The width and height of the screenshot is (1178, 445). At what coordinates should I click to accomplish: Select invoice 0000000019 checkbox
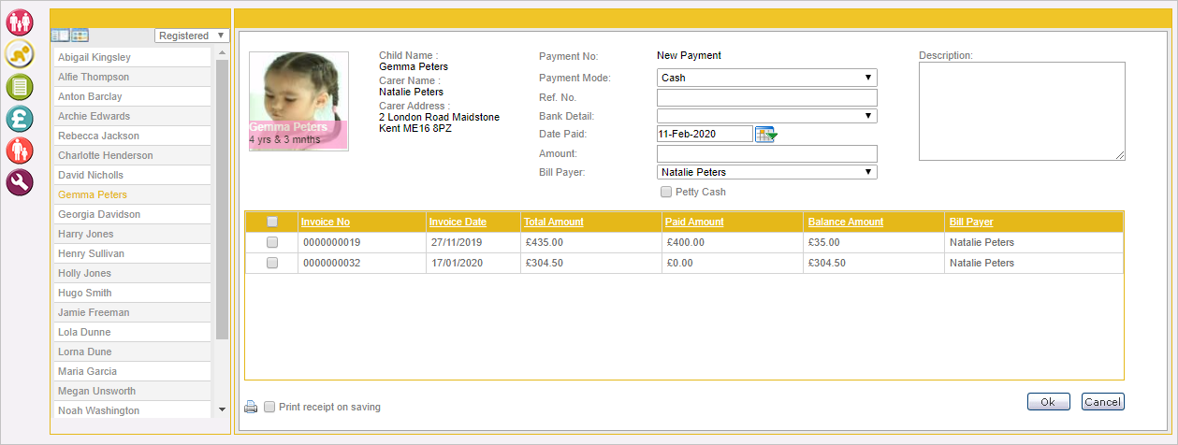(x=272, y=242)
